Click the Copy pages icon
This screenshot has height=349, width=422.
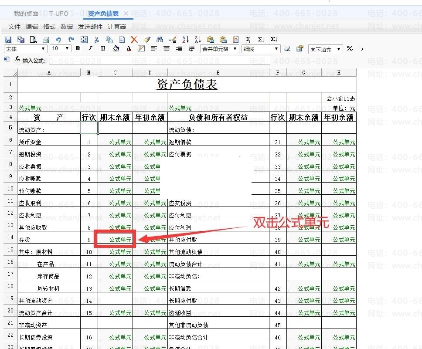(x=109, y=40)
